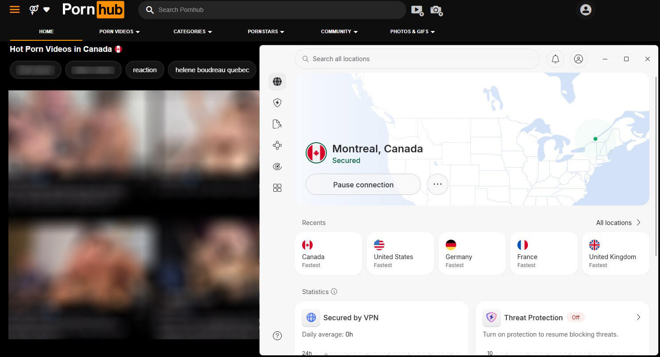This screenshot has width=660, height=357.
Task: Open the three-dots connection options button
Action: (x=438, y=184)
